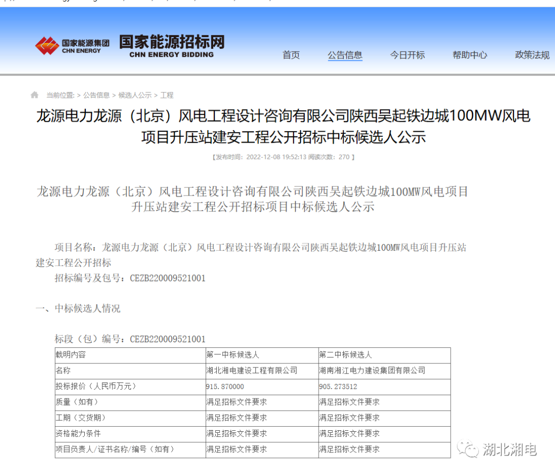Screen dimensions: 555x474
Task: Open the 政策法规 navigation item
Action: pos(532,55)
